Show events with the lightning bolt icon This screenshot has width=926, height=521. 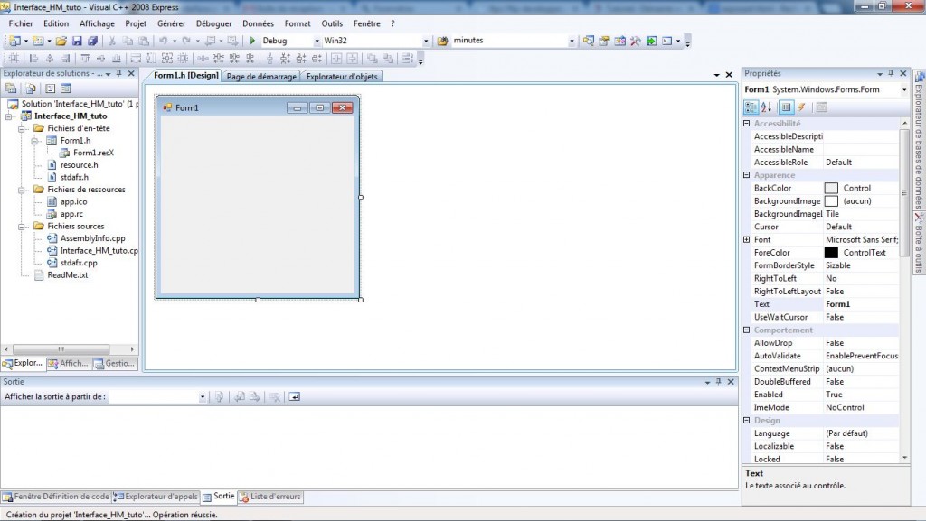(801, 107)
